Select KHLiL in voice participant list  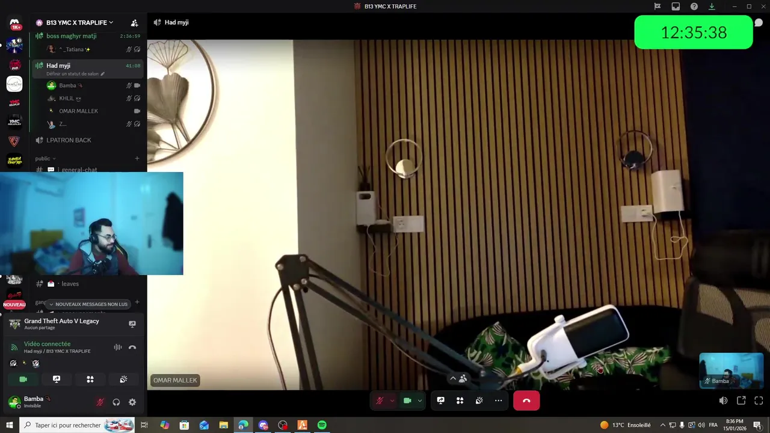point(88,99)
